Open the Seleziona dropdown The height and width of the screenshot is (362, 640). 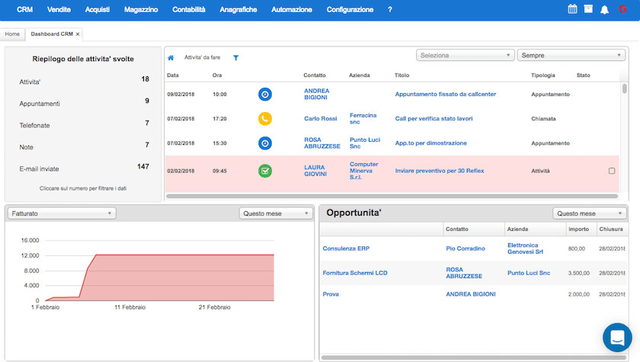coord(465,56)
